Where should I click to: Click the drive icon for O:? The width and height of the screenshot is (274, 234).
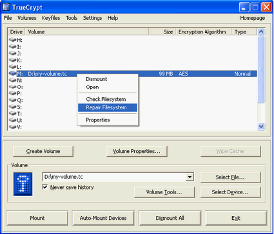pos(13,87)
